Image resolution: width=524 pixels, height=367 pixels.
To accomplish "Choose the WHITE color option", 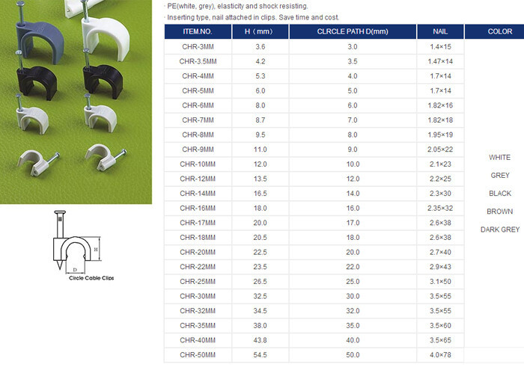I will (499, 158).
